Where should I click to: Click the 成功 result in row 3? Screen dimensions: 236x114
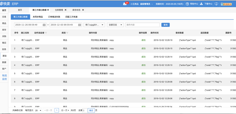tap(143, 57)
